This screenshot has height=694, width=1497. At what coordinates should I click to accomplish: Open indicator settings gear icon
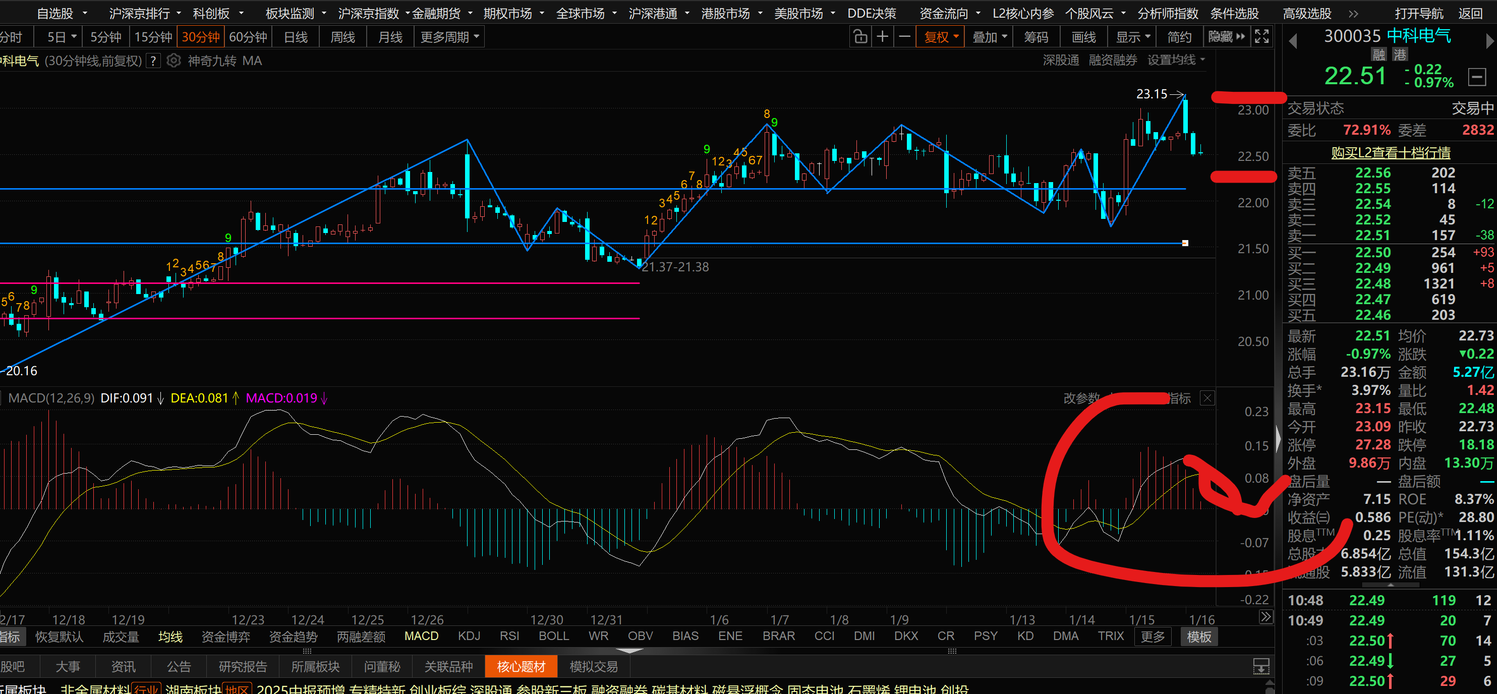click(x=174, y=61)
